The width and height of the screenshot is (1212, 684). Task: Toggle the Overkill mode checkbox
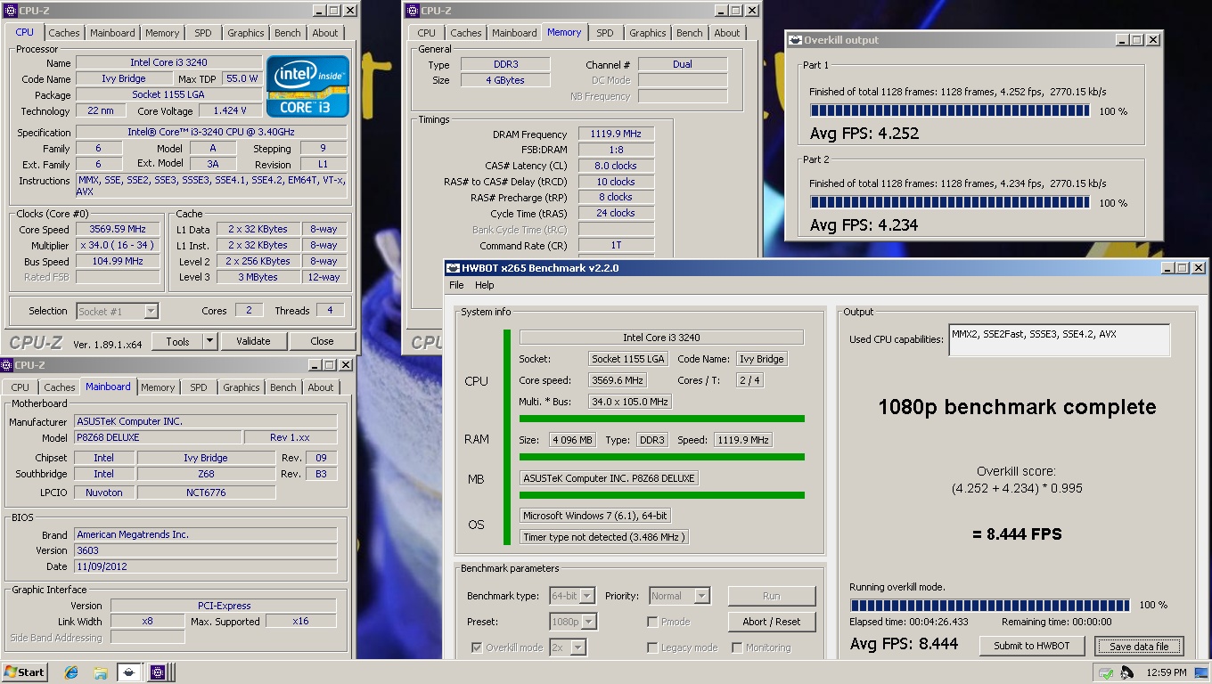477,647
